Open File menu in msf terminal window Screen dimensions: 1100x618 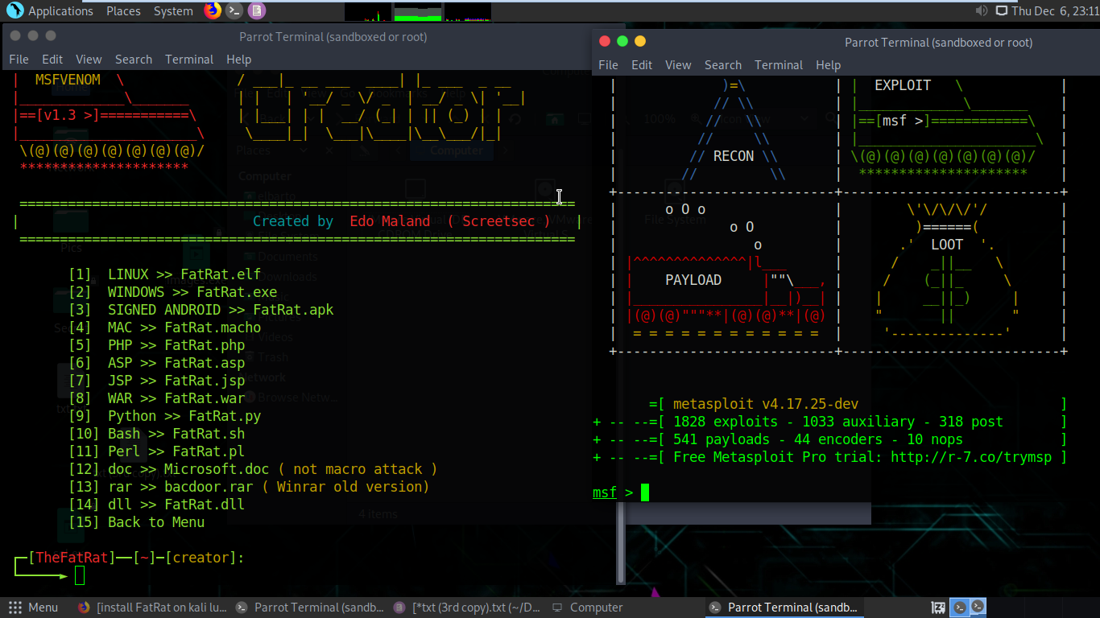tap(609, 65)
